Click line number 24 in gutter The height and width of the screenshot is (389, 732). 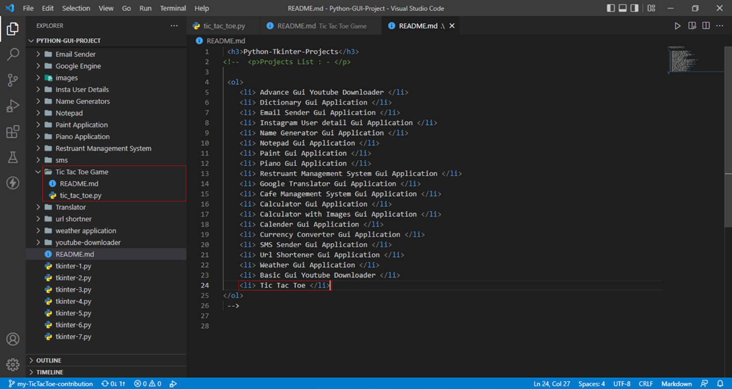(205, 285)
